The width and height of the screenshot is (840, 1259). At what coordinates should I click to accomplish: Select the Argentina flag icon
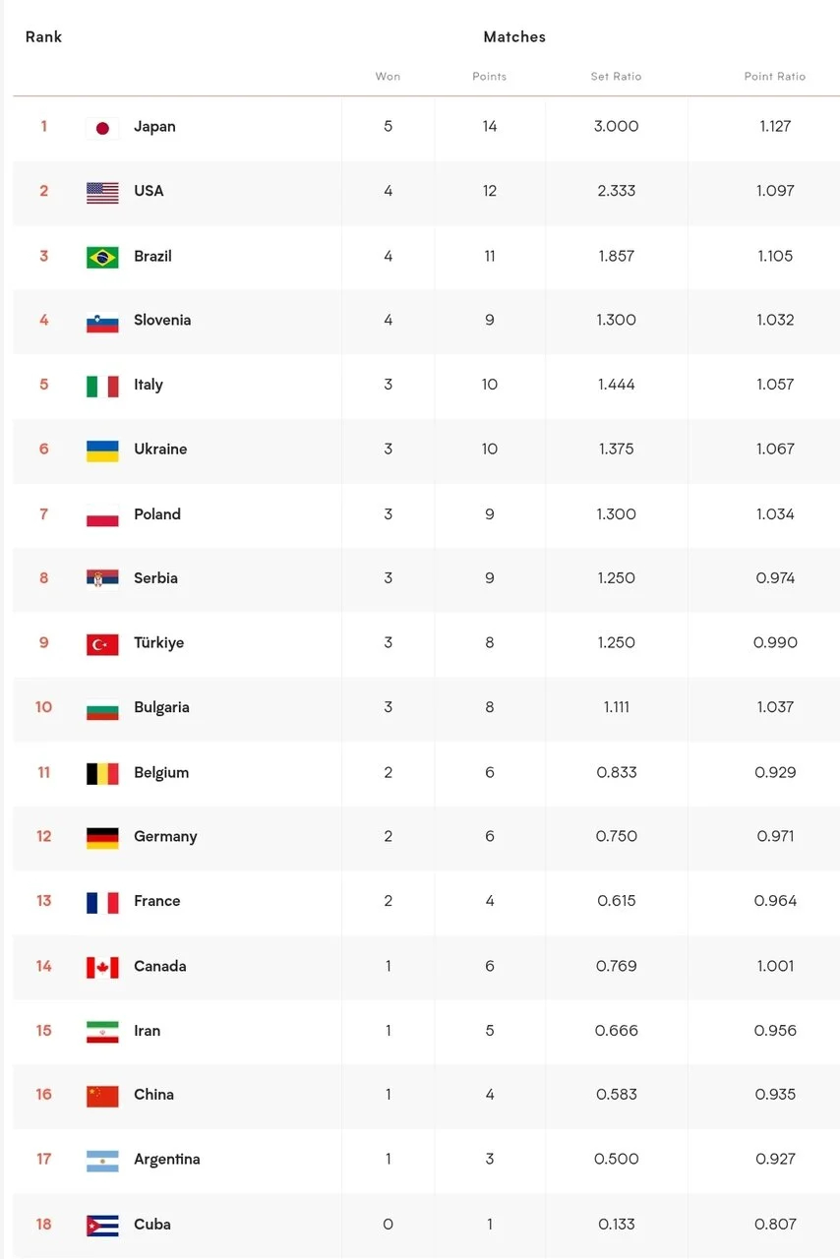[x=102, y=1160]
